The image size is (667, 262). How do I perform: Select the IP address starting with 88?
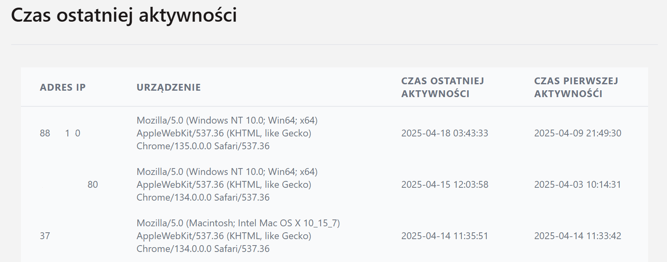click(60, 133)
